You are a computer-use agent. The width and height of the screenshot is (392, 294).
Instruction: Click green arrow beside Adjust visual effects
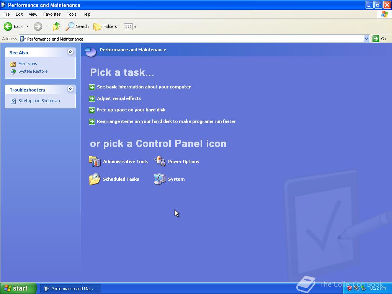[x=92, y=98]
